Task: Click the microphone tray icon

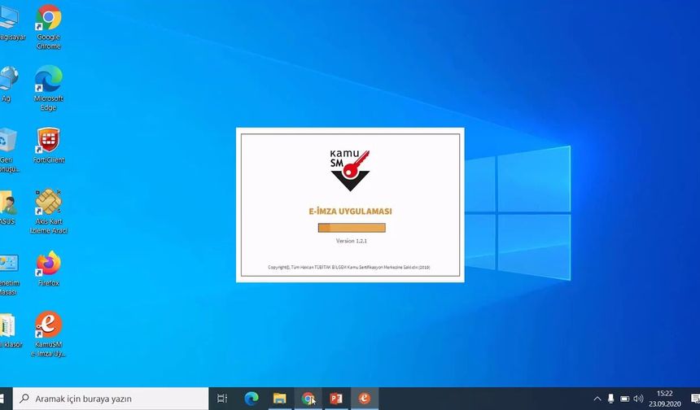Action: 610,399
